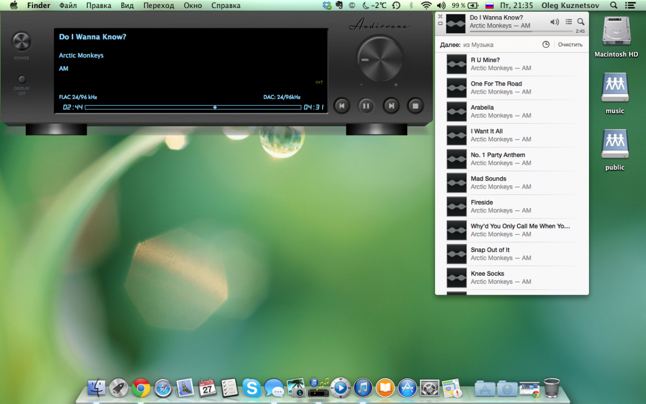The image size is (646, 404).
Task: Open the Переход menu
Action: (x=159, y=5)
